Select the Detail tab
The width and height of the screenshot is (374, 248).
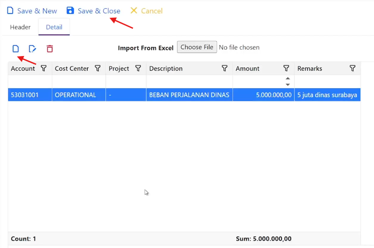click(x=54, y=27)
